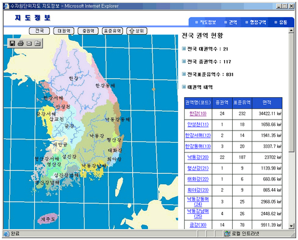Viewport: 298px width, 240px height.
Task: Switch to the 권역 tab
Action: pos(231,22)
